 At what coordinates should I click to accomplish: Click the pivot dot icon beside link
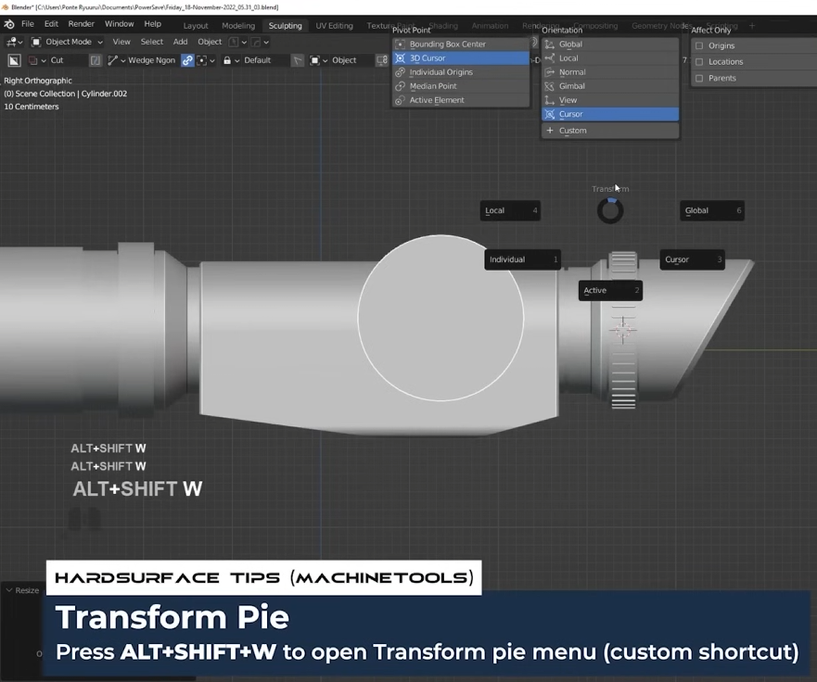point(202,60)
